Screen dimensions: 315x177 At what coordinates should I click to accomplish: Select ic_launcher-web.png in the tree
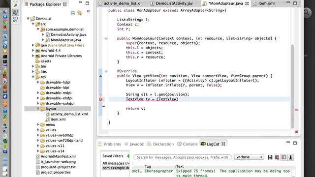tap(58, 162)
